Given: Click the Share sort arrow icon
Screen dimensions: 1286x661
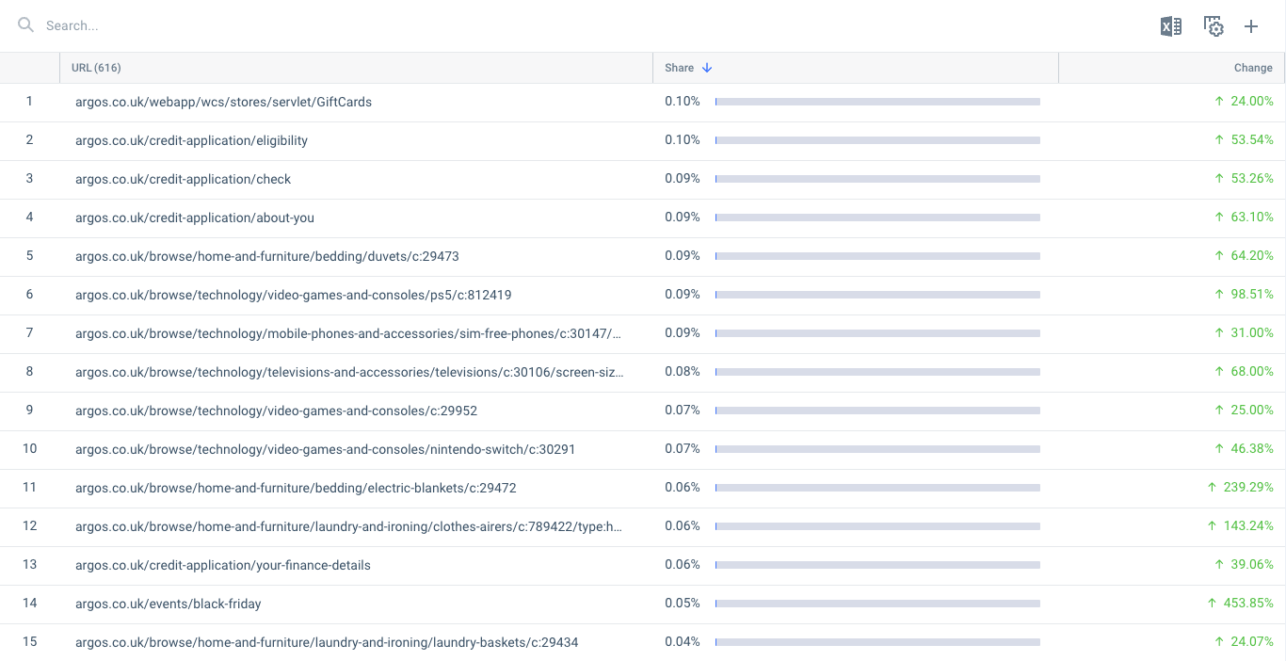Looking at the screenshot, I should point(707,68).
